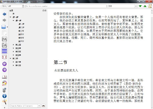
Task: Click the subtitle 永世漂泊的犹太人
Action: tap(66, 70)
